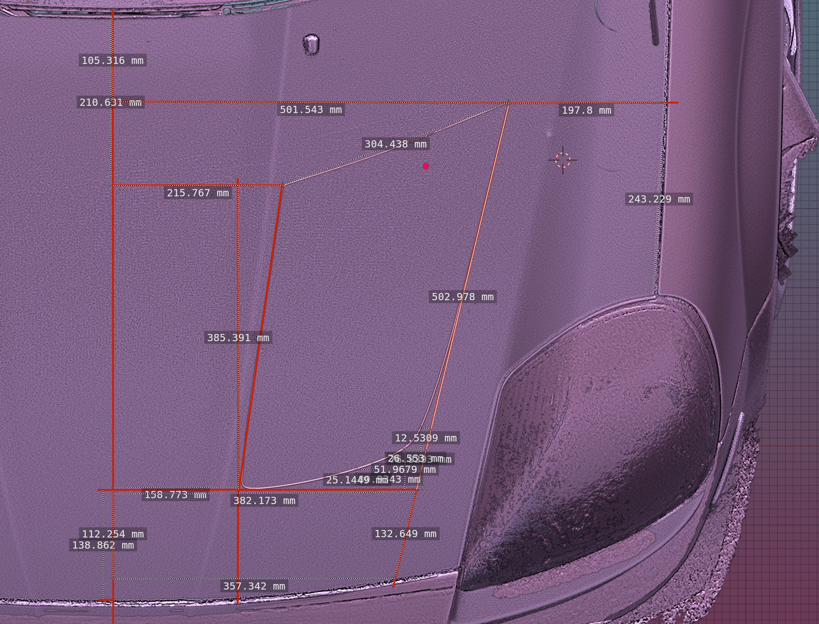Select the 158.773 mm dimension label
Screen dimensions: 819x624
pyautogui.click(x=175, y=495)
